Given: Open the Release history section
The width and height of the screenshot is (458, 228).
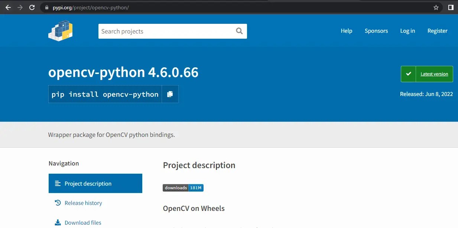Looking at the screenshot, I should (x=83, y=203).
